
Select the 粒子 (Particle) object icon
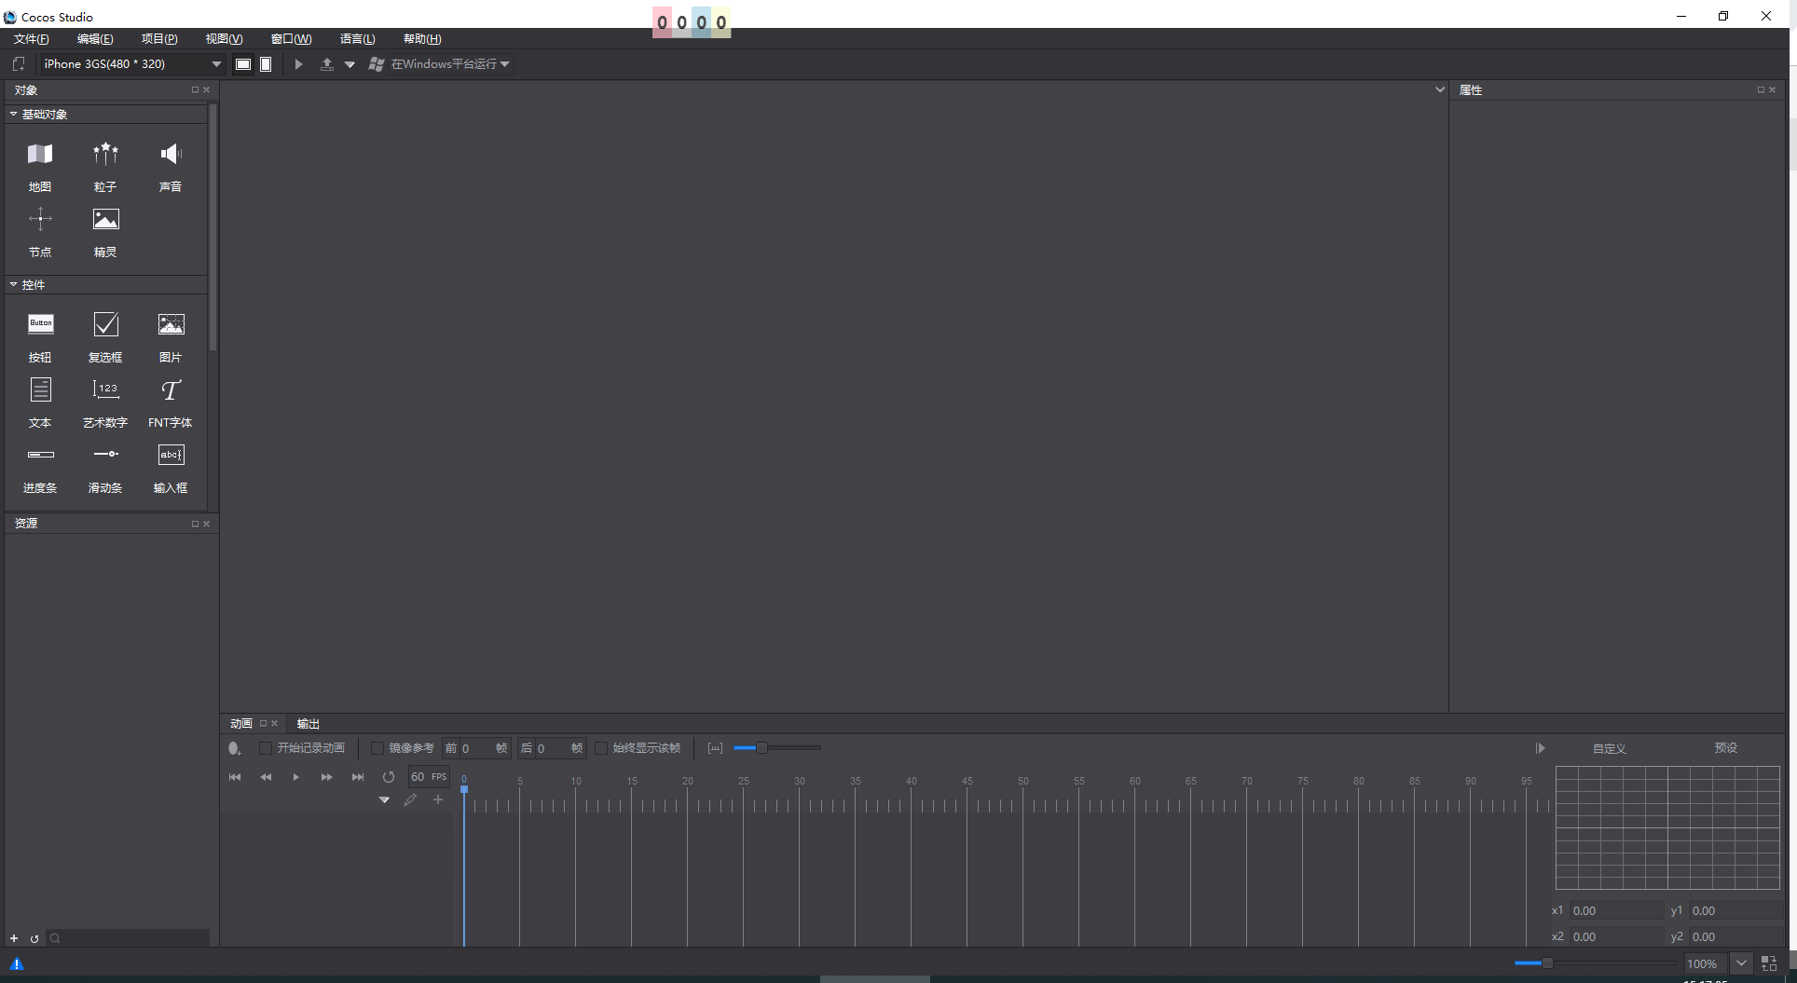[x=105, y=154]
